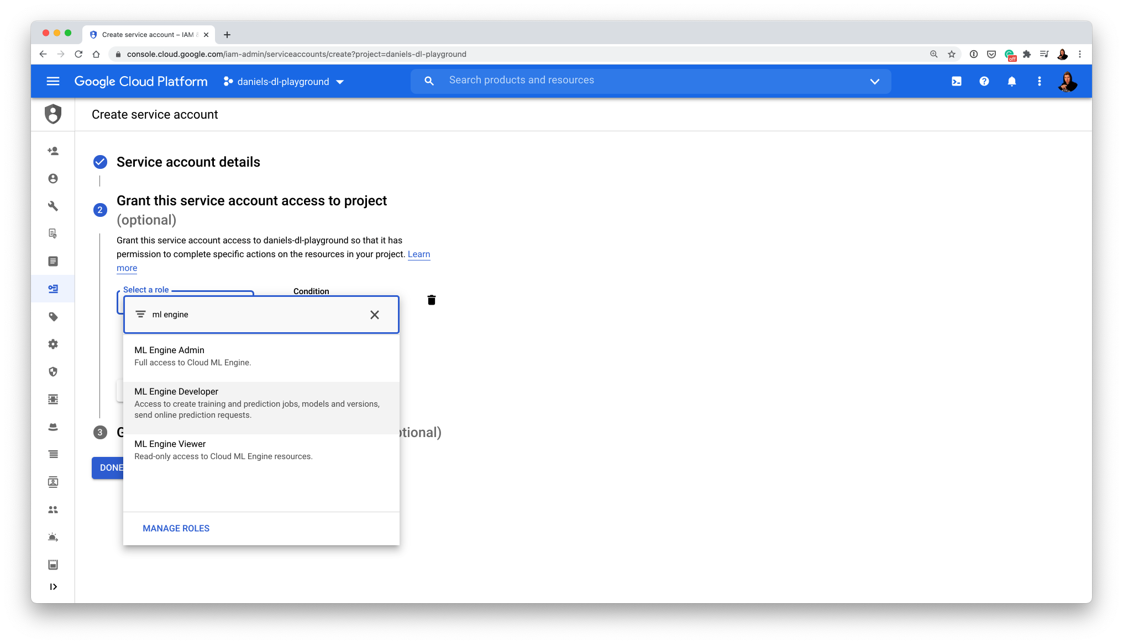Clear the 'ml engine' role filter text
The height and width of the screenshot is (644, 1123).
pos(375,315)
